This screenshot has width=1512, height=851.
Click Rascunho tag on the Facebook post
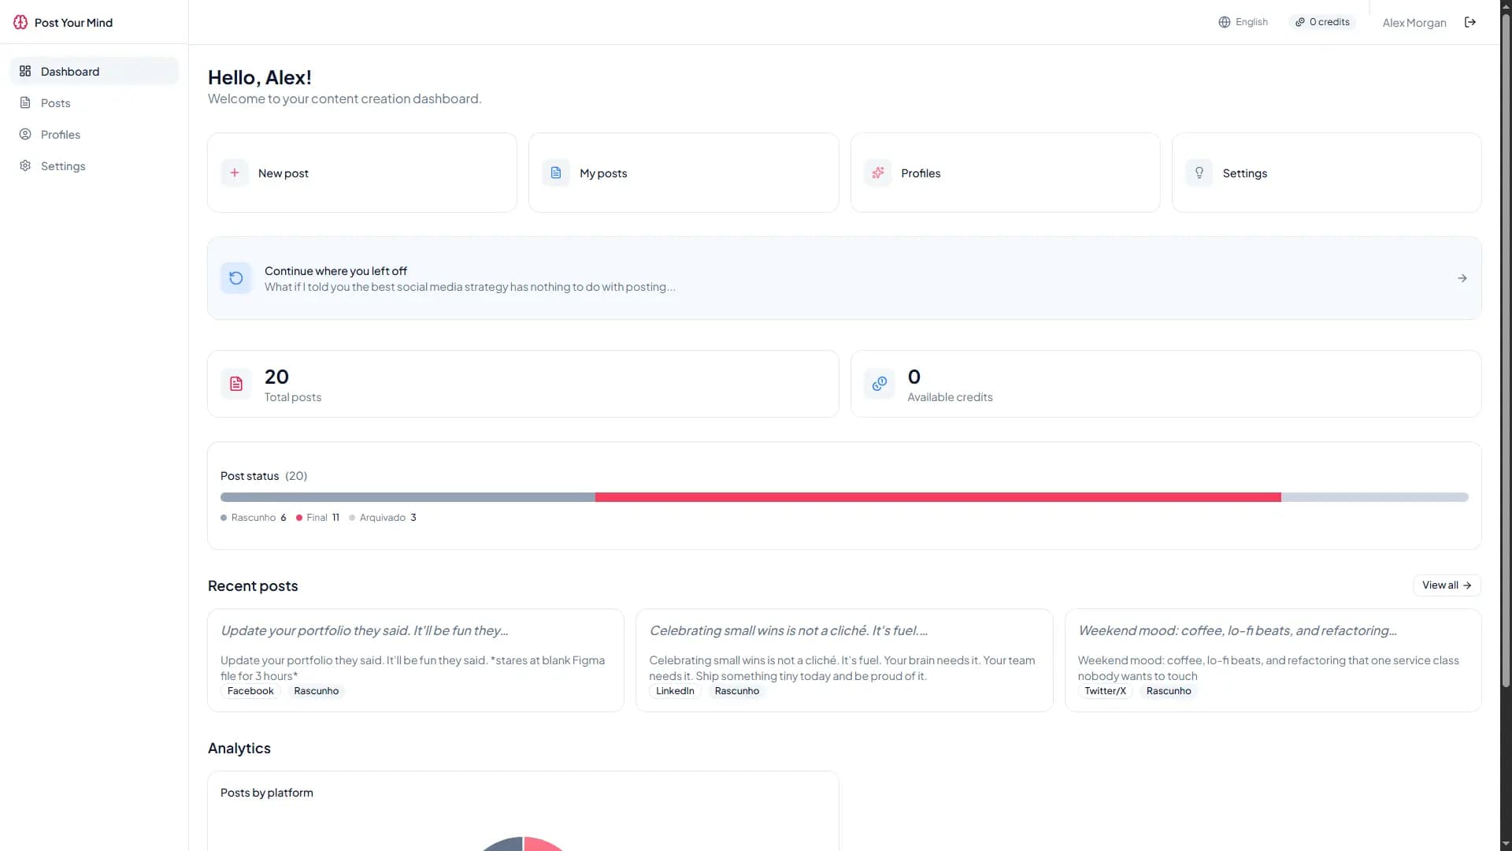(316, 691)
